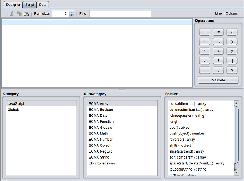
Task: Insert the ampersand operator
Action: [232, 51]
